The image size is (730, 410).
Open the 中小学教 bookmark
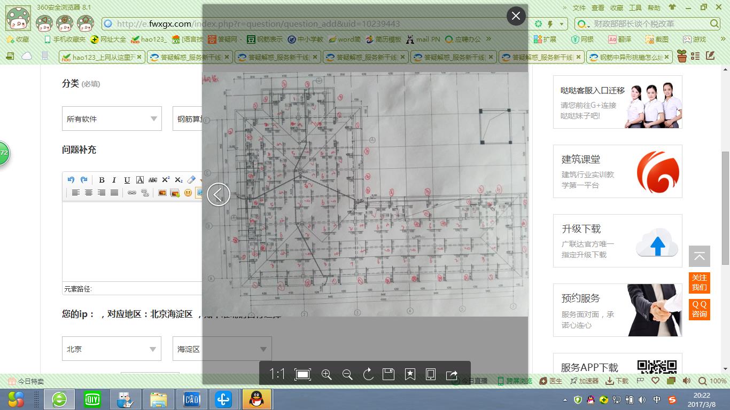[x=305, y=39]
